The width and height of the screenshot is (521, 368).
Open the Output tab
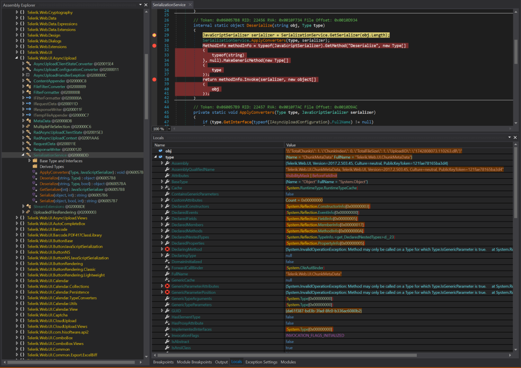click(x=221, y=362)
